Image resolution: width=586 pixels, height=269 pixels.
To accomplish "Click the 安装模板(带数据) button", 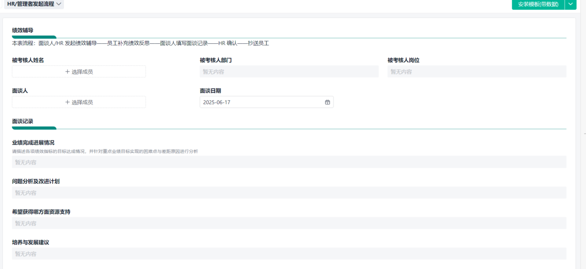I will coord(538,4).
